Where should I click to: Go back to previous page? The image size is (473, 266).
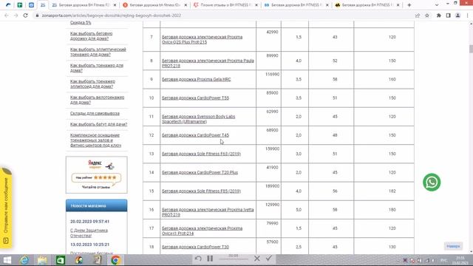pos(7,16)
